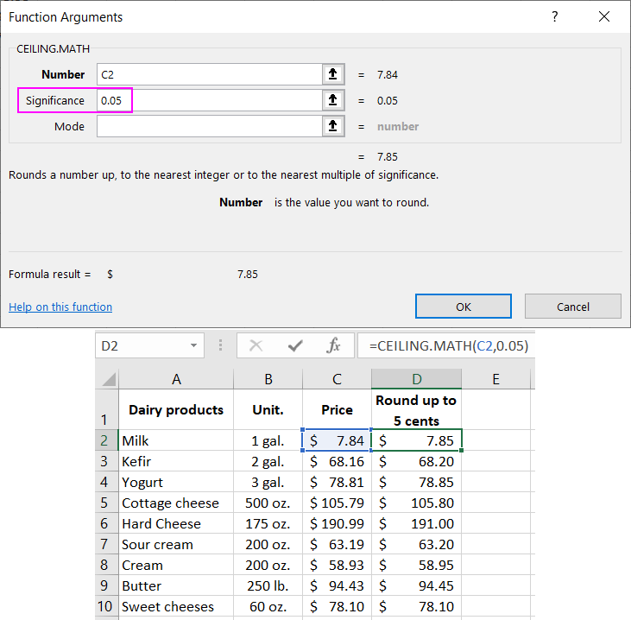
Task: Click the formula text in formula bar
Action: [x=448, y=345]
